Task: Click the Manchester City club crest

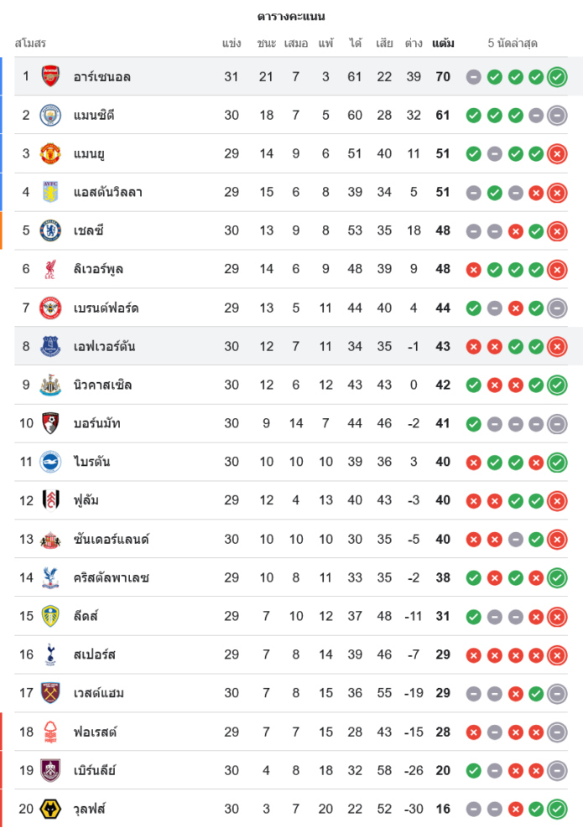Action: [x=51, y=115]
